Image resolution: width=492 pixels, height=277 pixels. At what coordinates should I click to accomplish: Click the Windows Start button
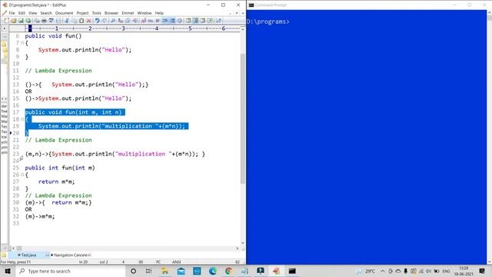[8, 271]
